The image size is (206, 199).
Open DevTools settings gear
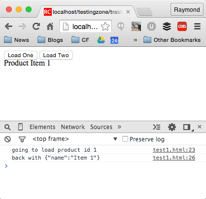[x=172, y=127]
